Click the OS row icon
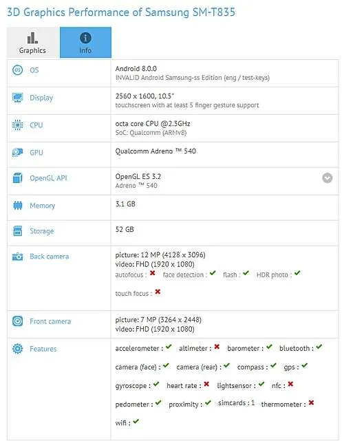This screenshot has height=441, width=344. click(x=17, y=69)
